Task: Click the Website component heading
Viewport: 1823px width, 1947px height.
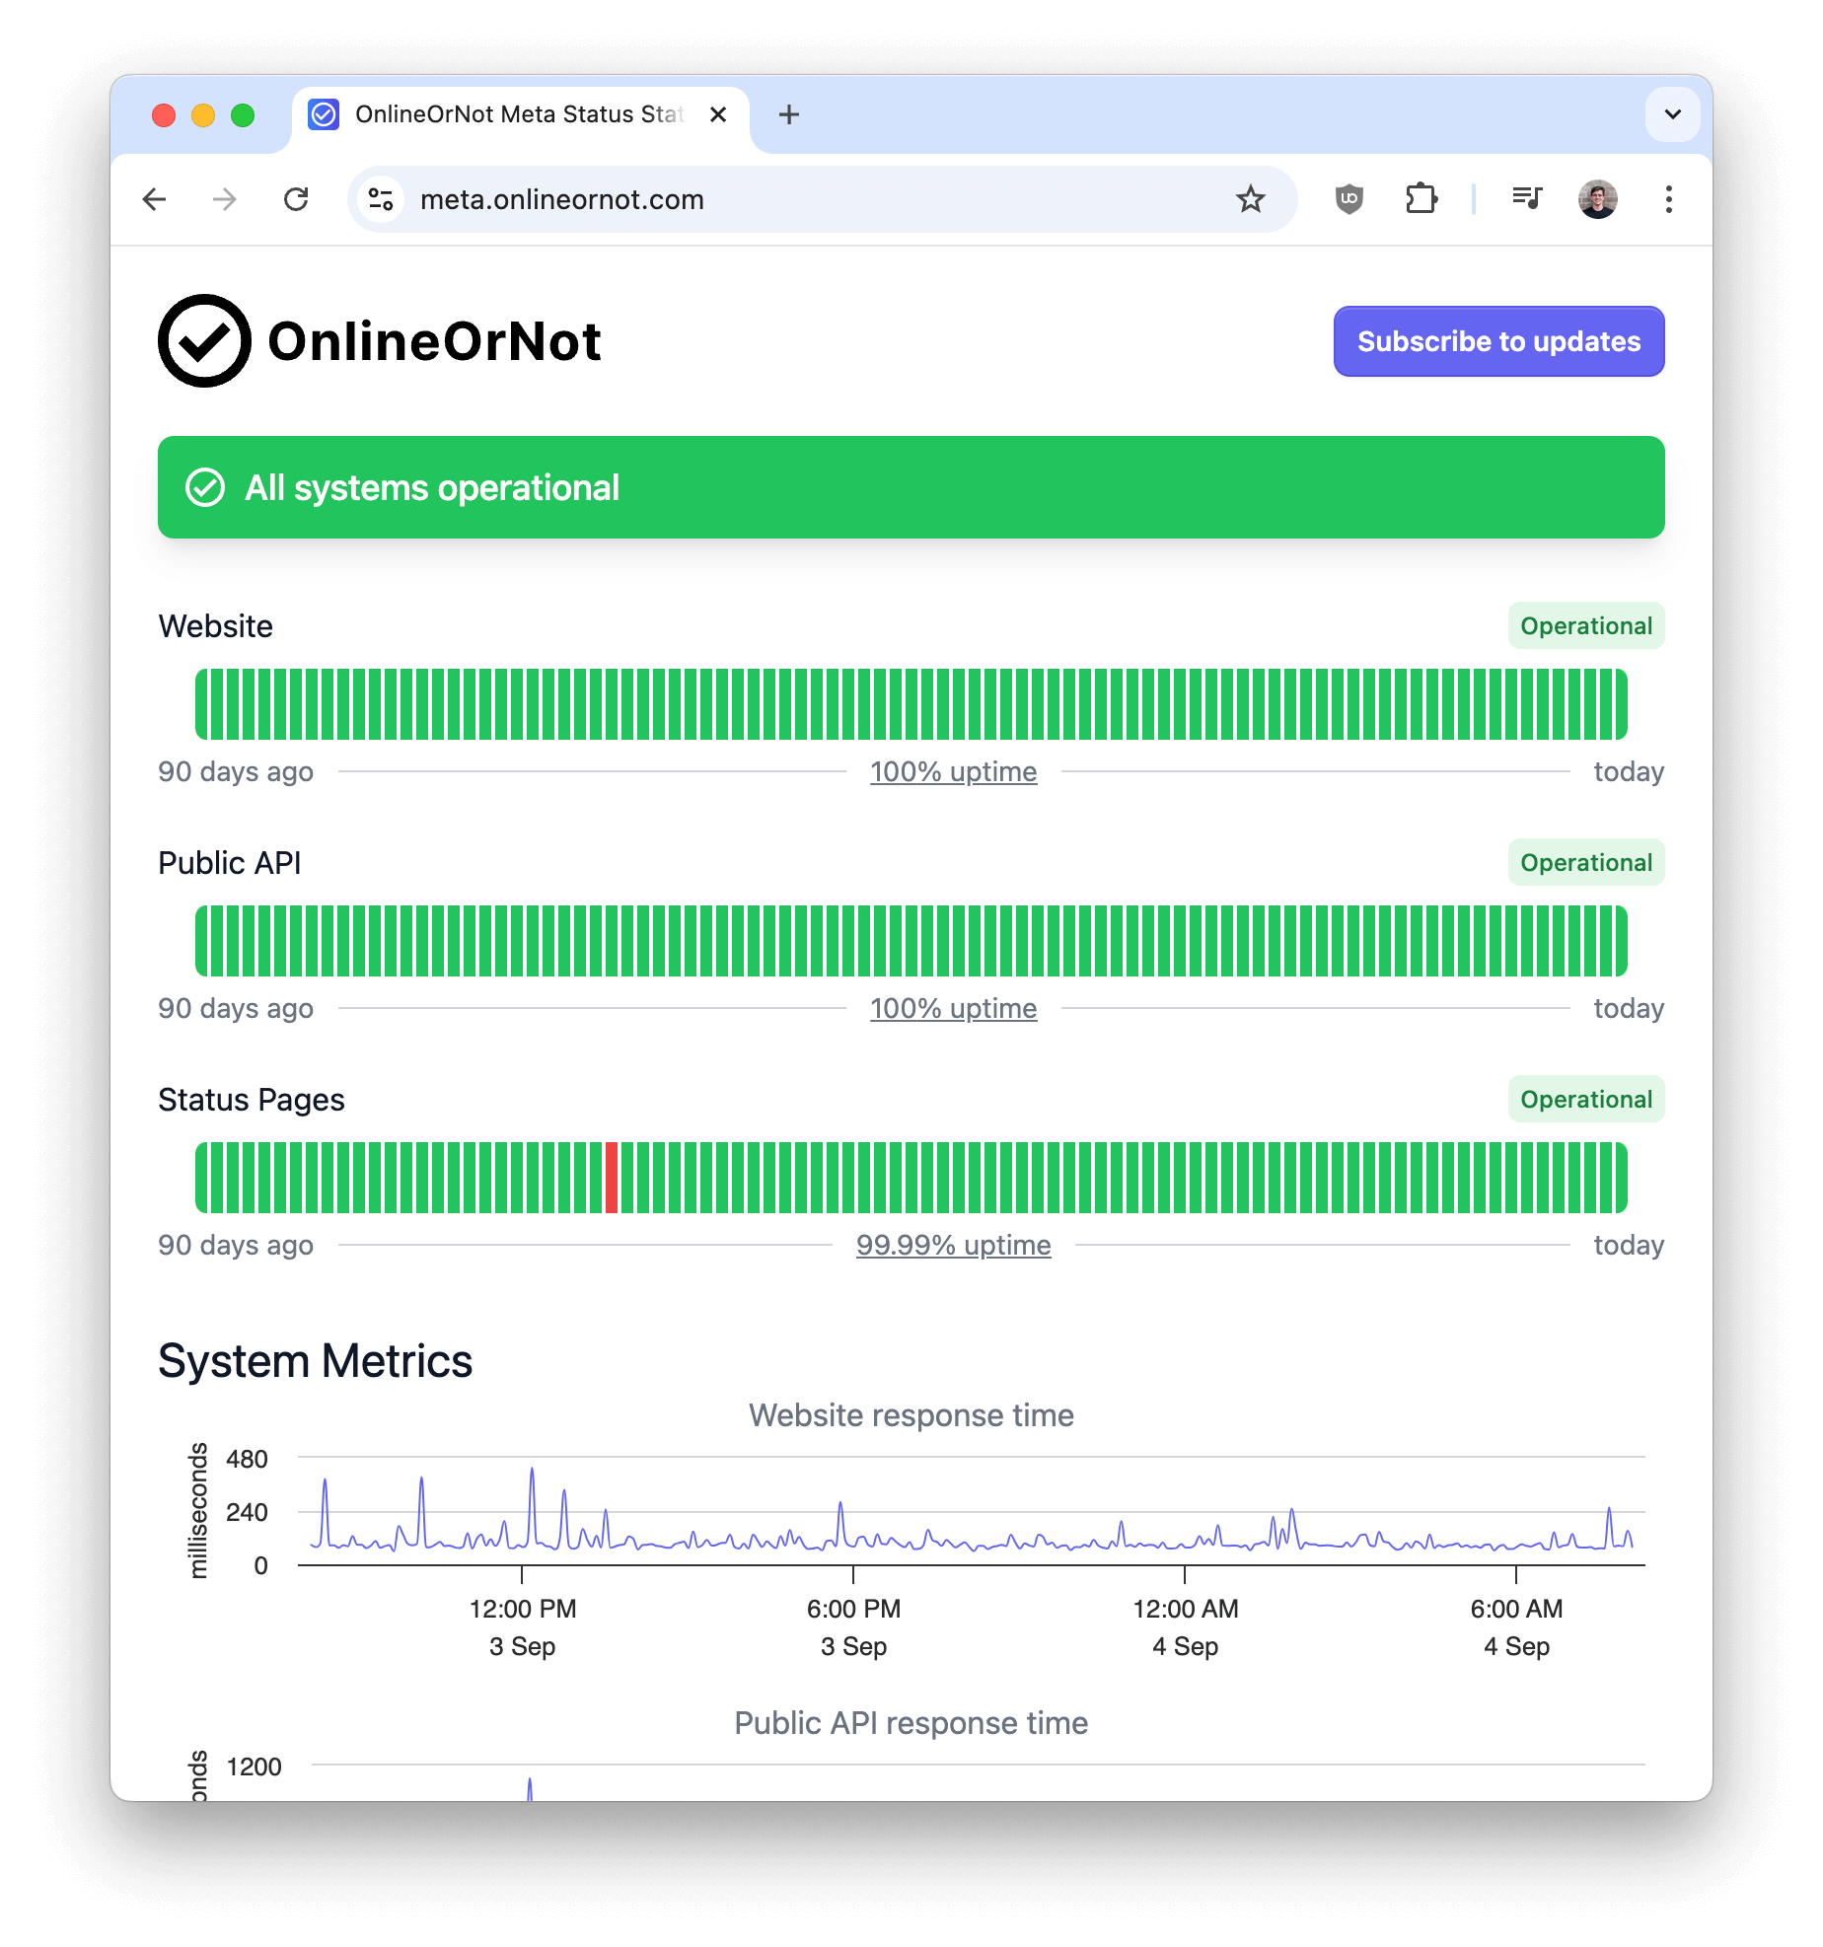Action: [x=216, y=625]
